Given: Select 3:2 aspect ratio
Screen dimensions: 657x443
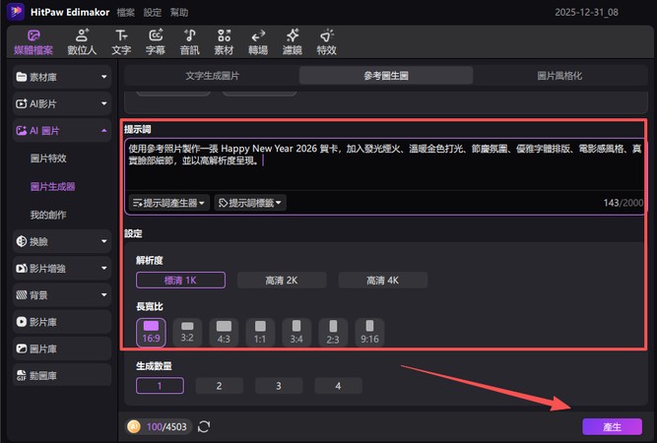Looking at the screenshot, I should click(187, 333).
